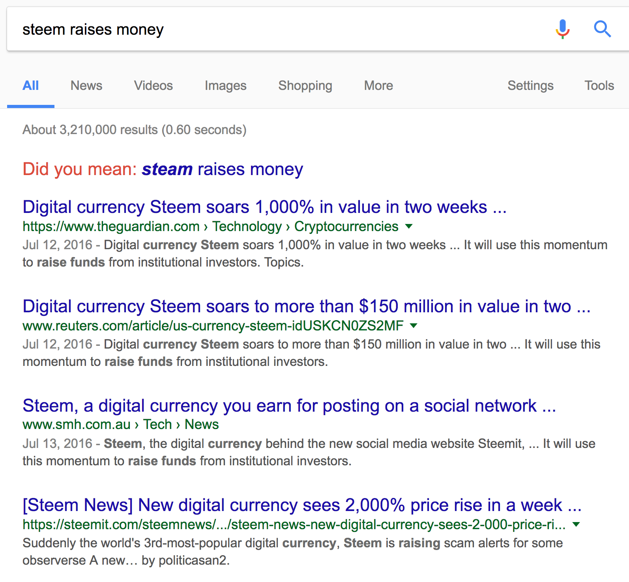Screen dimensions: 629x582
Task: Follow the 'steam raises money' suggestion
Action: click(x=223, y=169)
